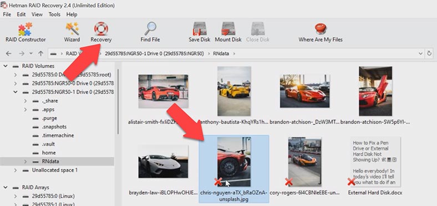The image size is (437, 206).
Task: Select Unallocated space 1 item
Action: pyautogui.click(x=54, y=170)
